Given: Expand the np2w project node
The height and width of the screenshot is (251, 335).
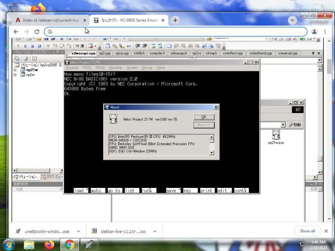Looking at the screenshot, I should tap(15, 75).
